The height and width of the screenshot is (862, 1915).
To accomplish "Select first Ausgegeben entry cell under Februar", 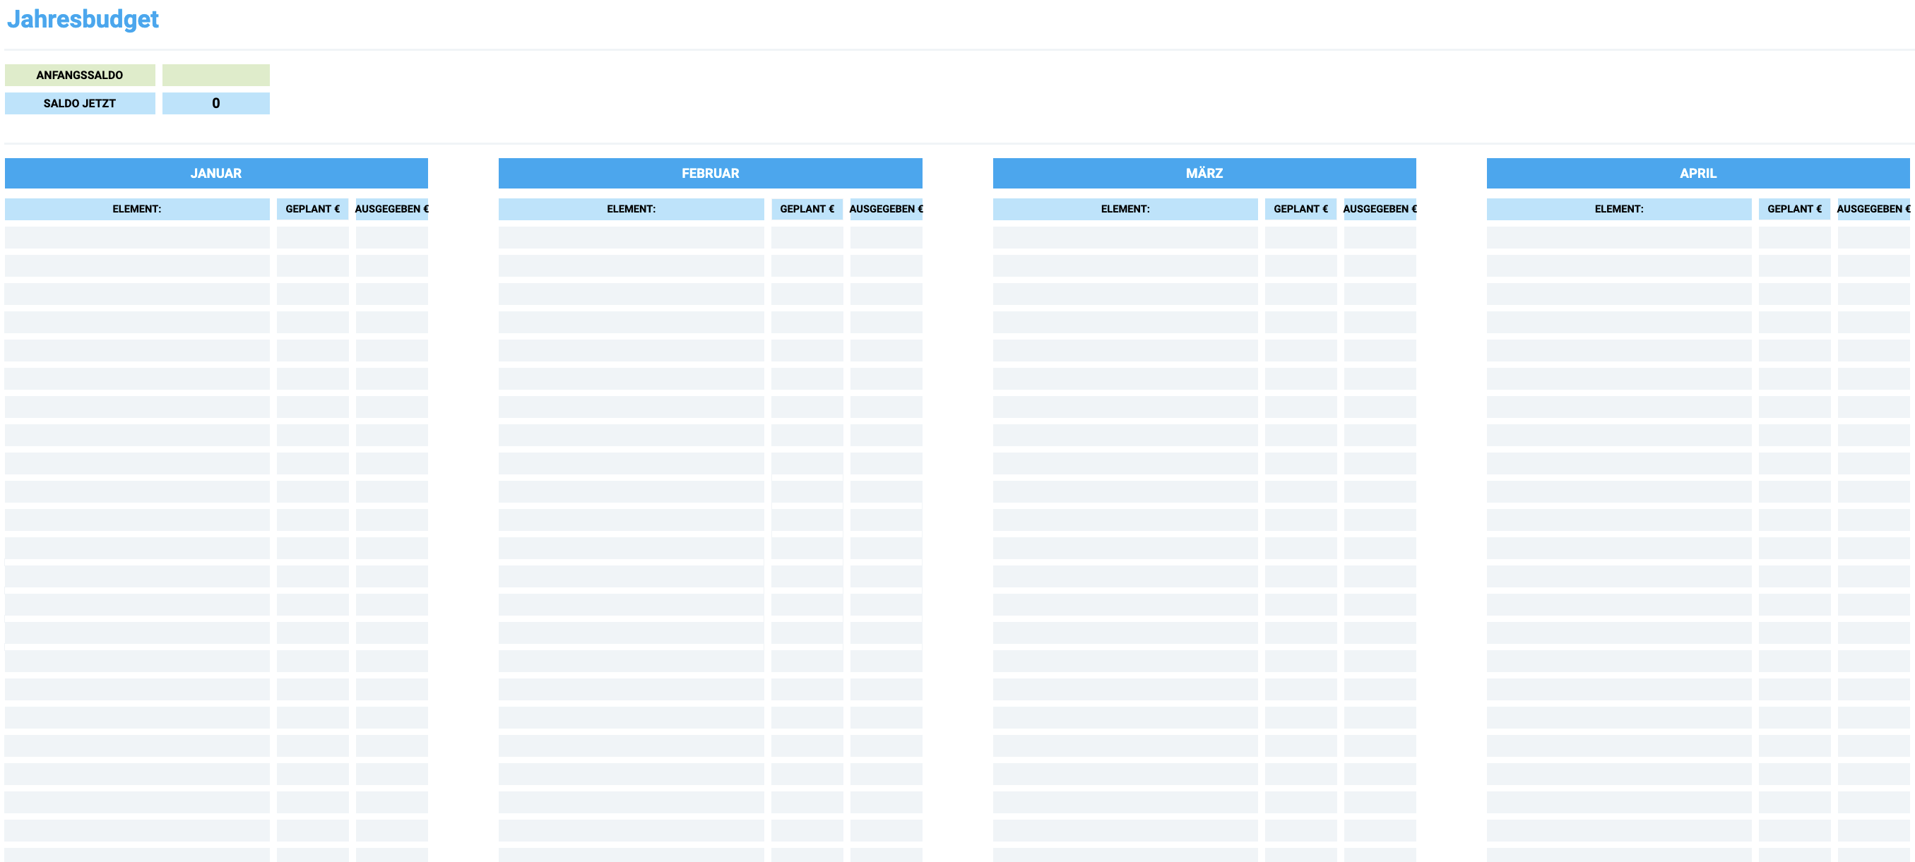I will click(x=886, y=238).
